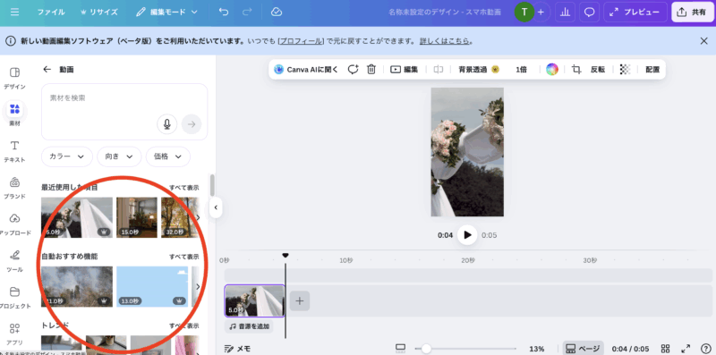The height and width of the screenshot is (355, 716).
Task: Focus the 素材を検索 search field
Action: tap(124, 112)
